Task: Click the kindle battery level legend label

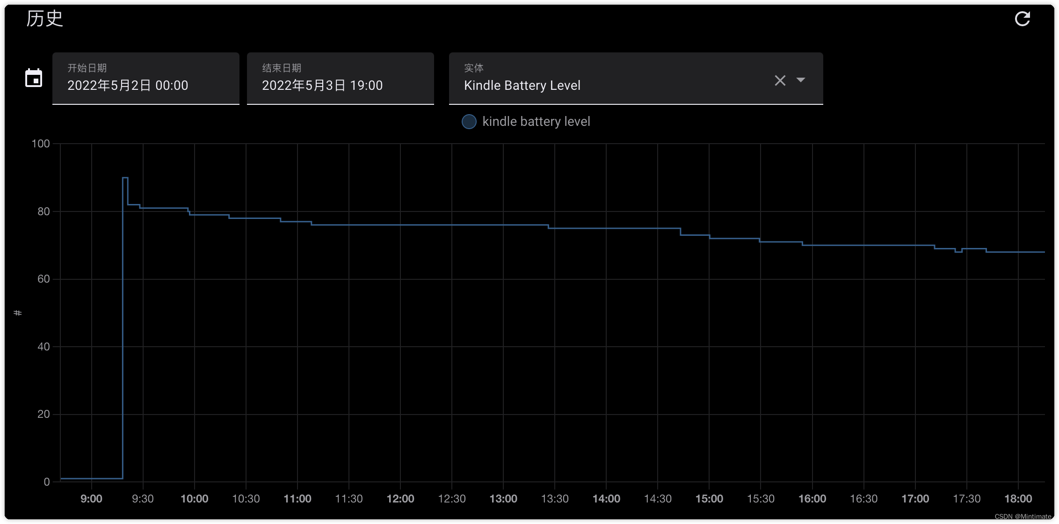Action: [536, 122]
